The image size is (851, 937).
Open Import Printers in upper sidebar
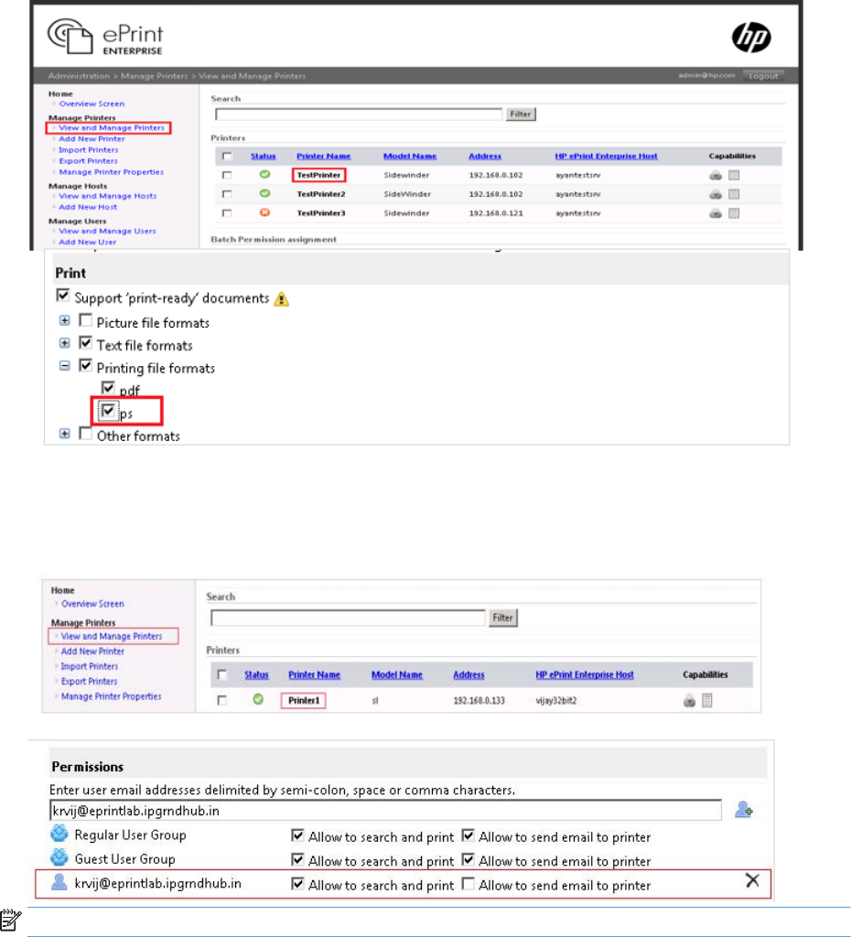click(89, 150)
